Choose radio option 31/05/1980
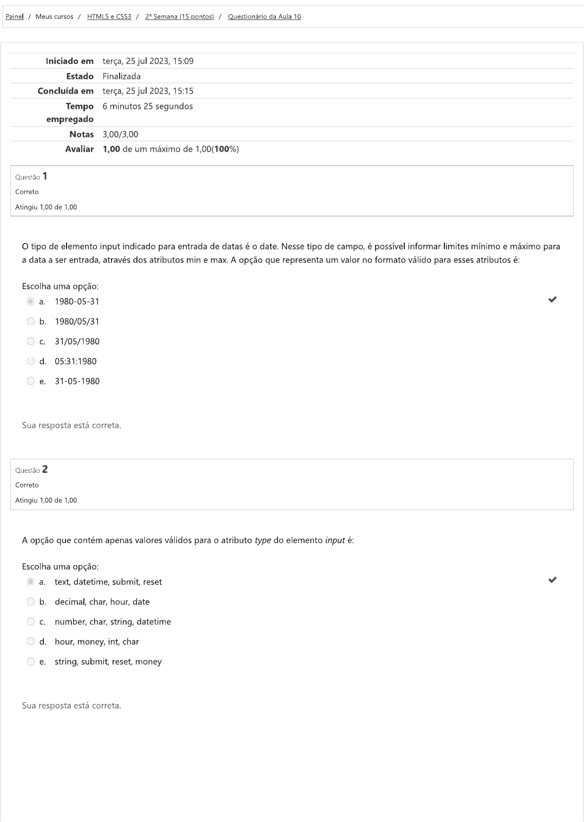Image resolution: width=584 pixels, height=822 pixels. pos(31,341)
